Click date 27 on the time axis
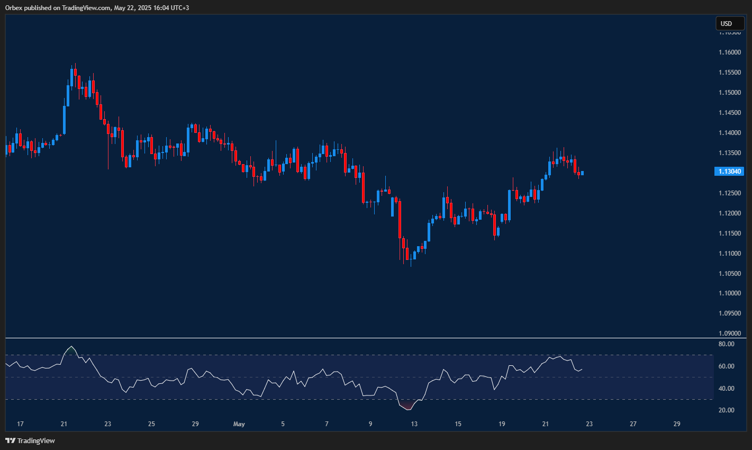This screenshot has width=752, height=450. 633,424
